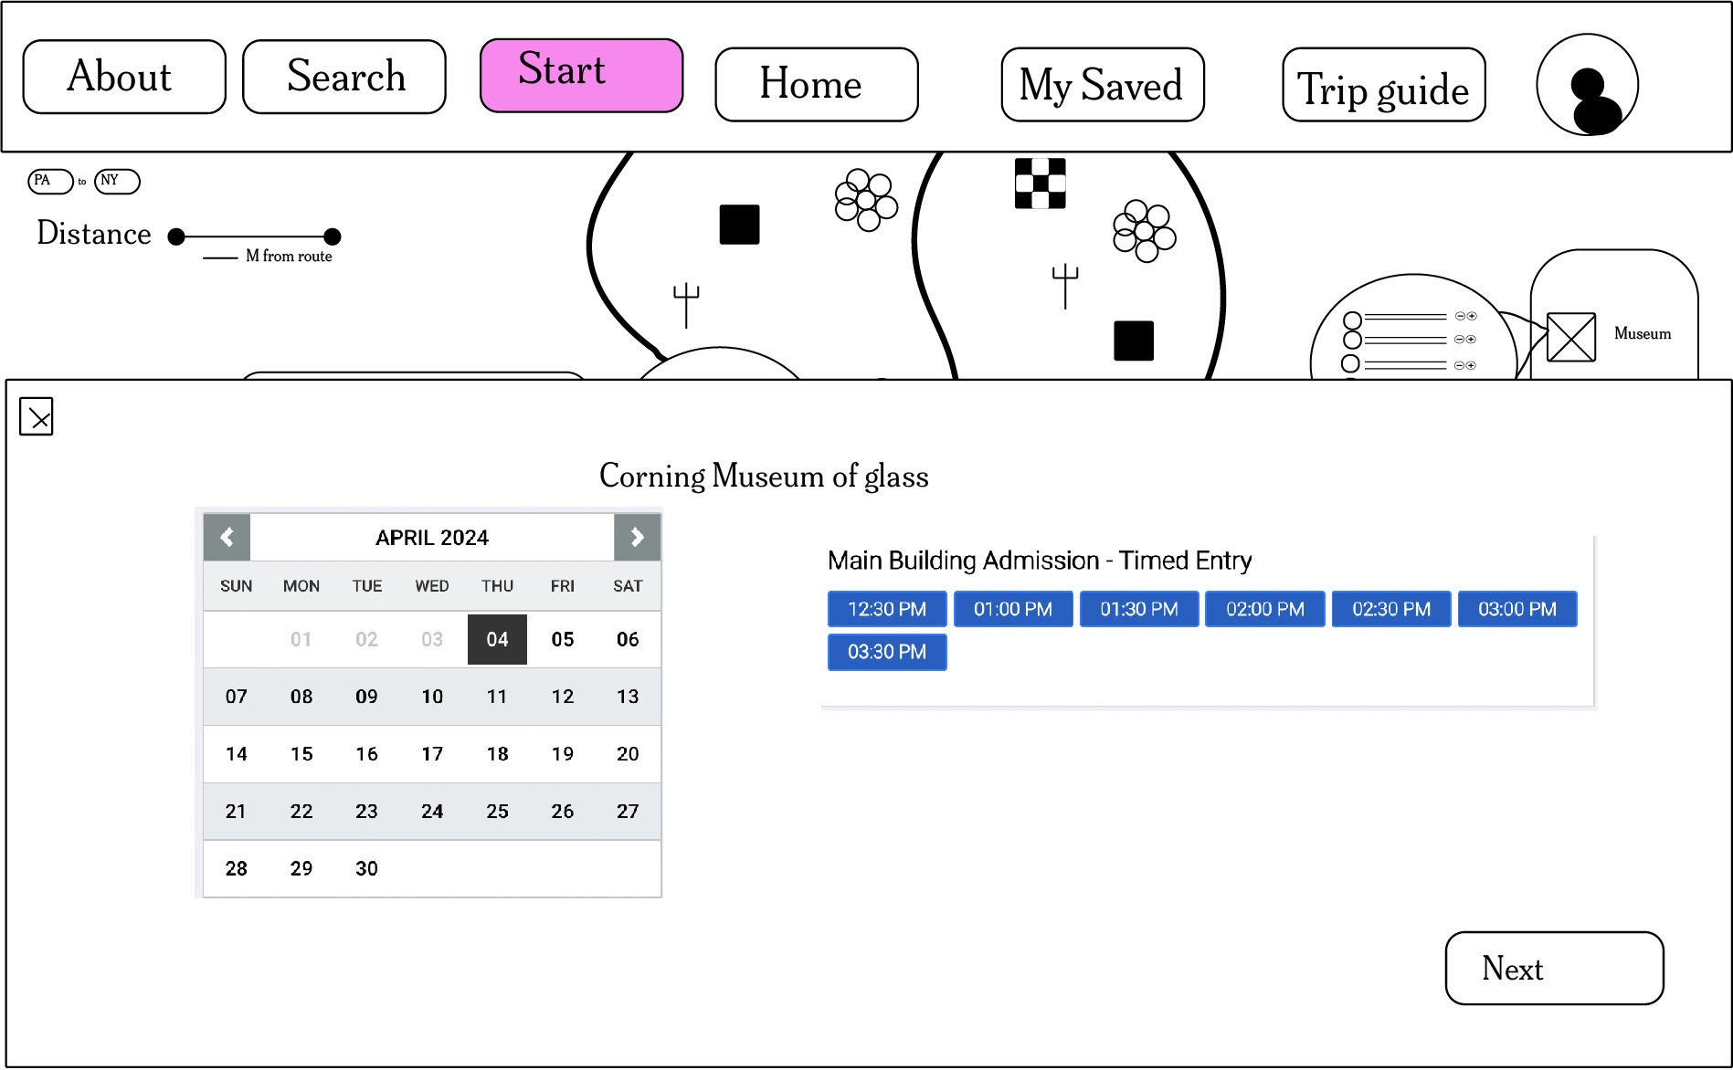Image resolution: width=1733 pixels, height=1070 pixels.
Task: Click the Next button
Action: click(x=1555, y=968)
